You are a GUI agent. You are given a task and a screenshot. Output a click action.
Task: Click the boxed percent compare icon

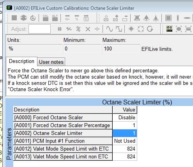click(x=86, y=18)
